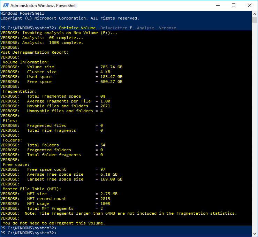Screen dimensions: 258x237
Task: Click 'Unmovable files and folders' label
Action: click(x=60, y=111)
